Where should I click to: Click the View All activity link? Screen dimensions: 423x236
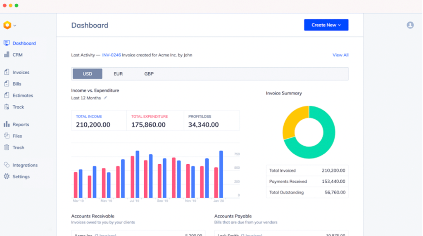(340, 55)
